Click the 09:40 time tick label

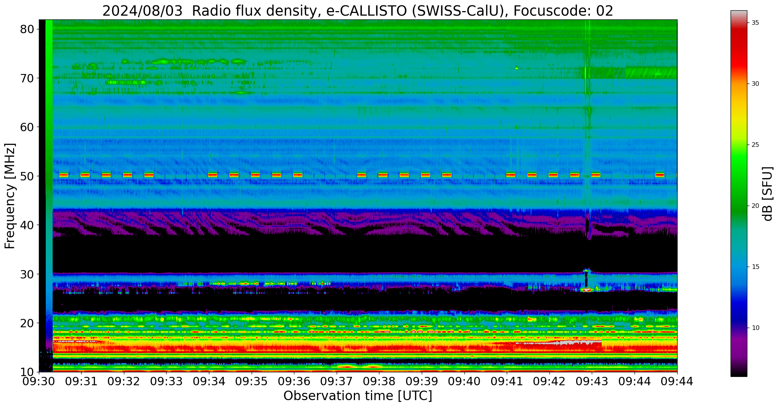pyautogui.click(x=464, y=381)
